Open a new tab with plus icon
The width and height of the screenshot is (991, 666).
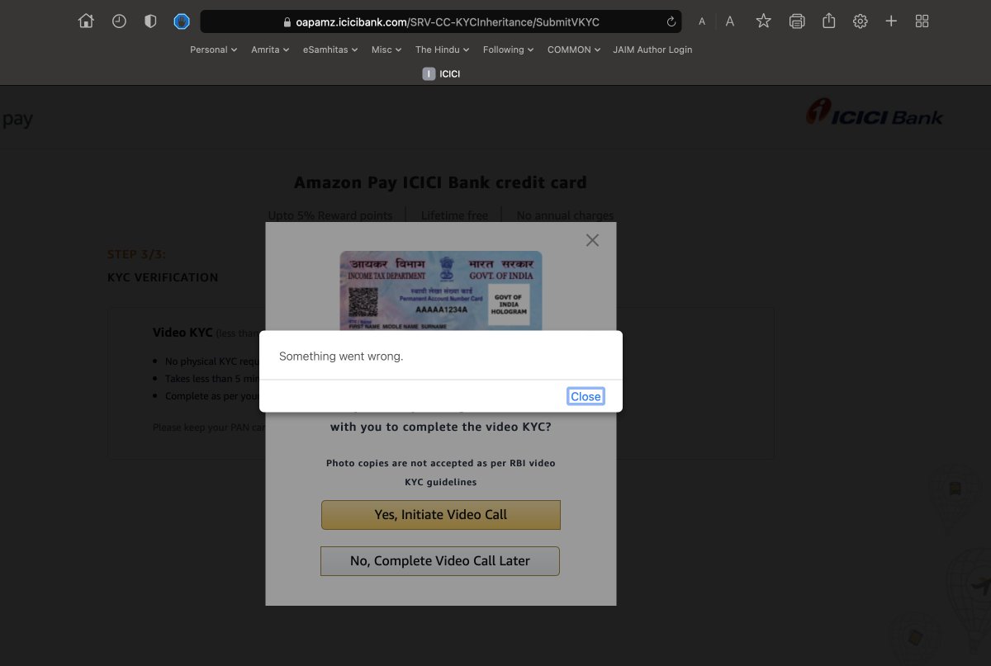click(891, 21)
